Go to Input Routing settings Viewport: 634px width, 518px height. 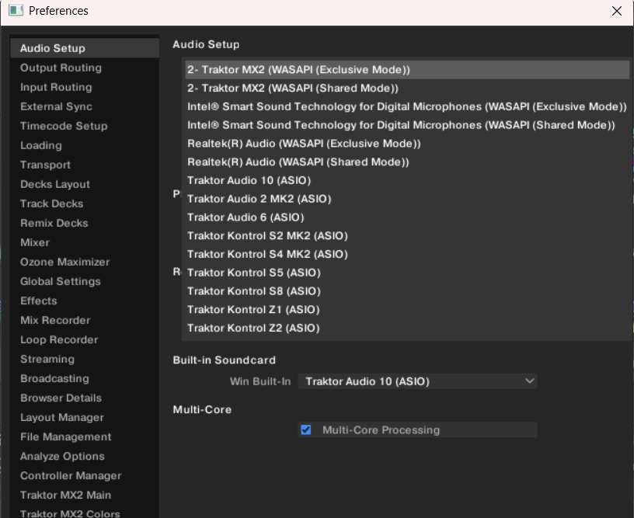click(x=85, y=87)
